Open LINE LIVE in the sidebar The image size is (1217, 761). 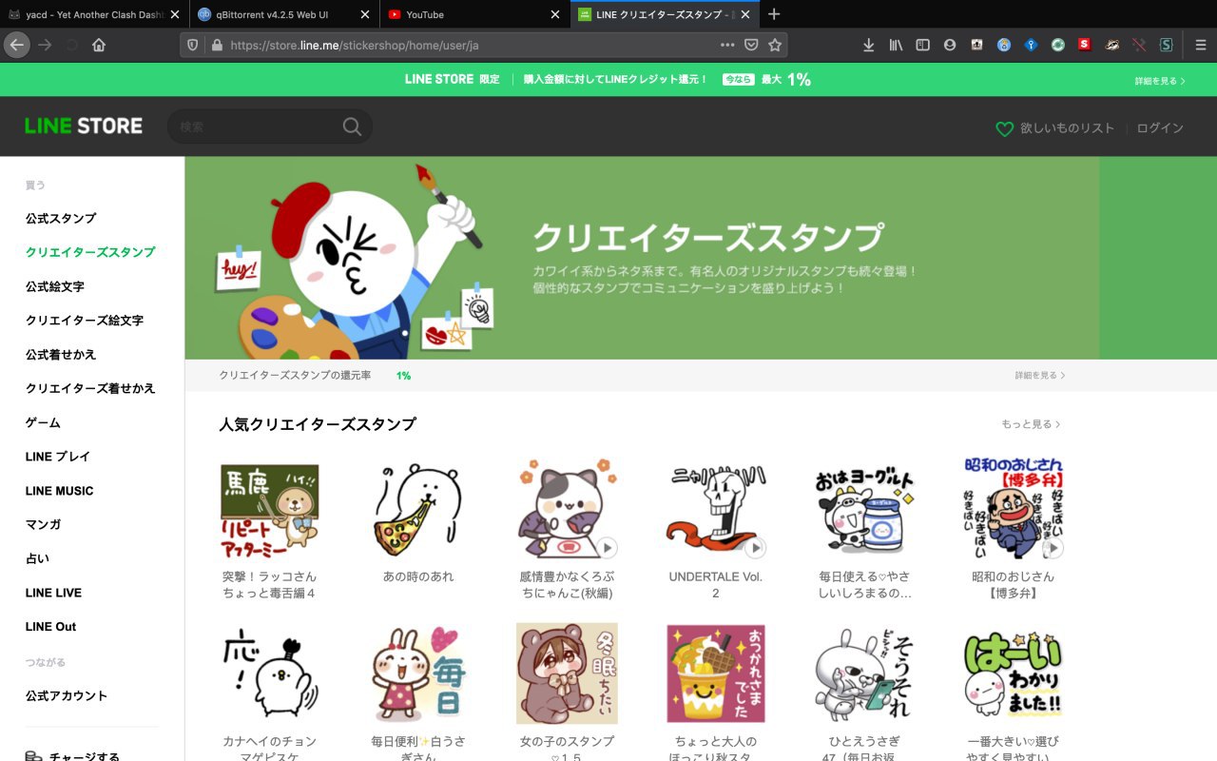tap(53, 593)
